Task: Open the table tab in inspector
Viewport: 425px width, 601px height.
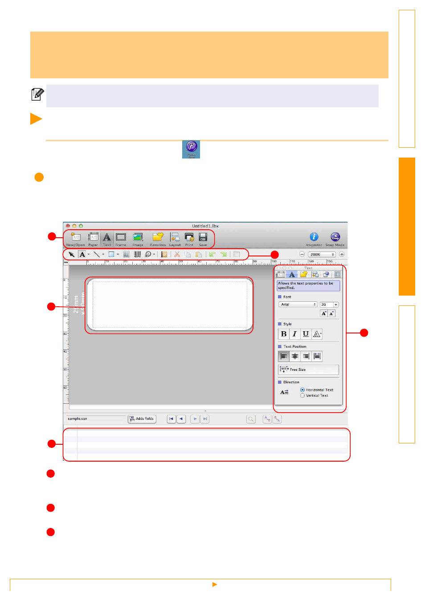Action: click(337, 274)
